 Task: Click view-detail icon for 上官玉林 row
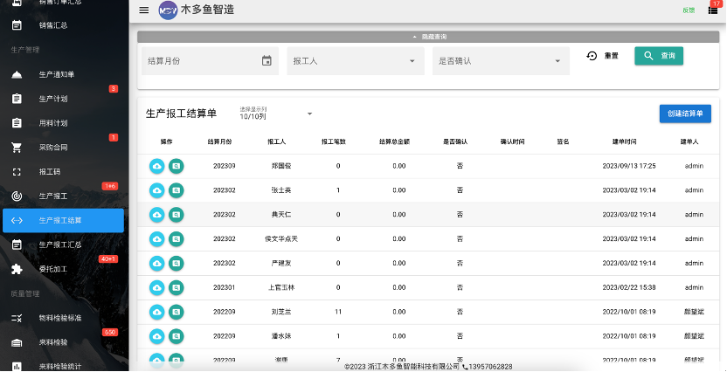(177, 287)
